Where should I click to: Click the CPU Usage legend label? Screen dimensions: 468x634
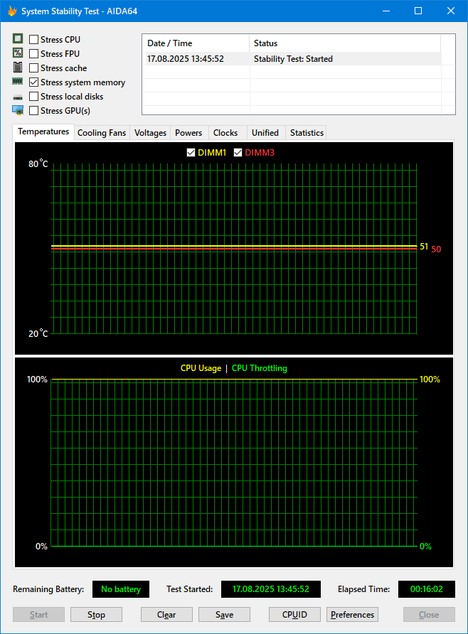coord(201,368)
